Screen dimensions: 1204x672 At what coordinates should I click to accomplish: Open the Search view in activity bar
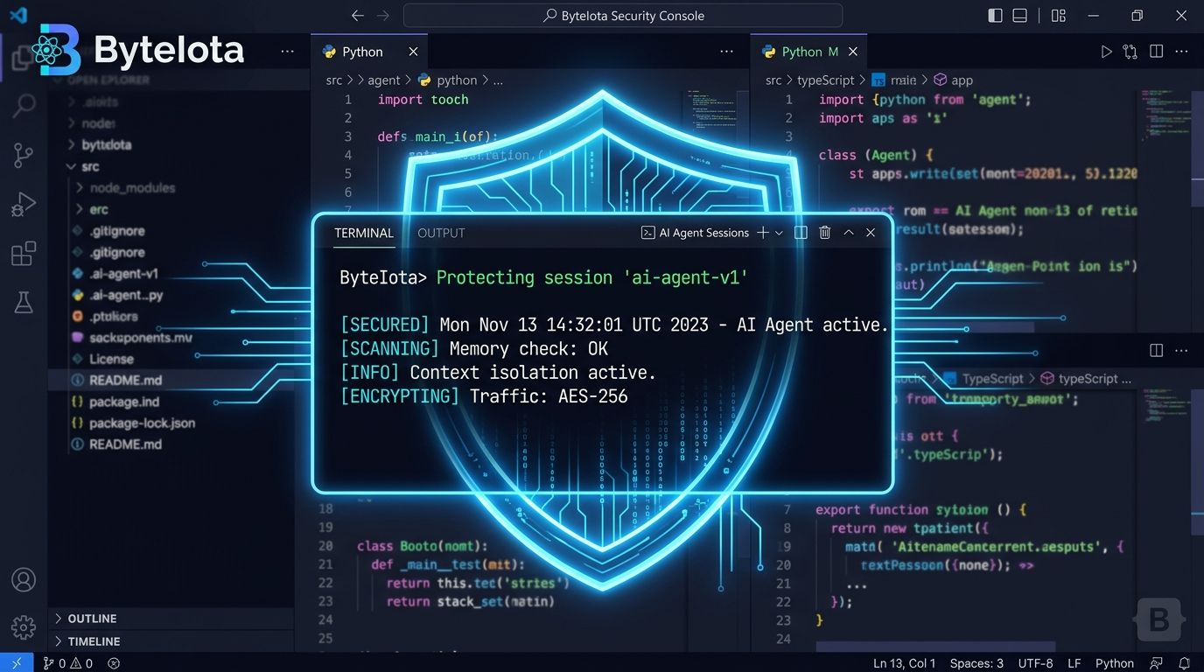[x=24, y=107]
